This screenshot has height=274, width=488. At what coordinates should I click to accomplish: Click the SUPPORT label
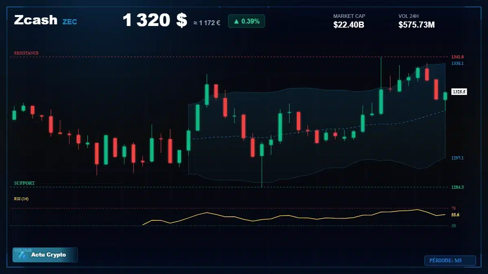point(24,183)
